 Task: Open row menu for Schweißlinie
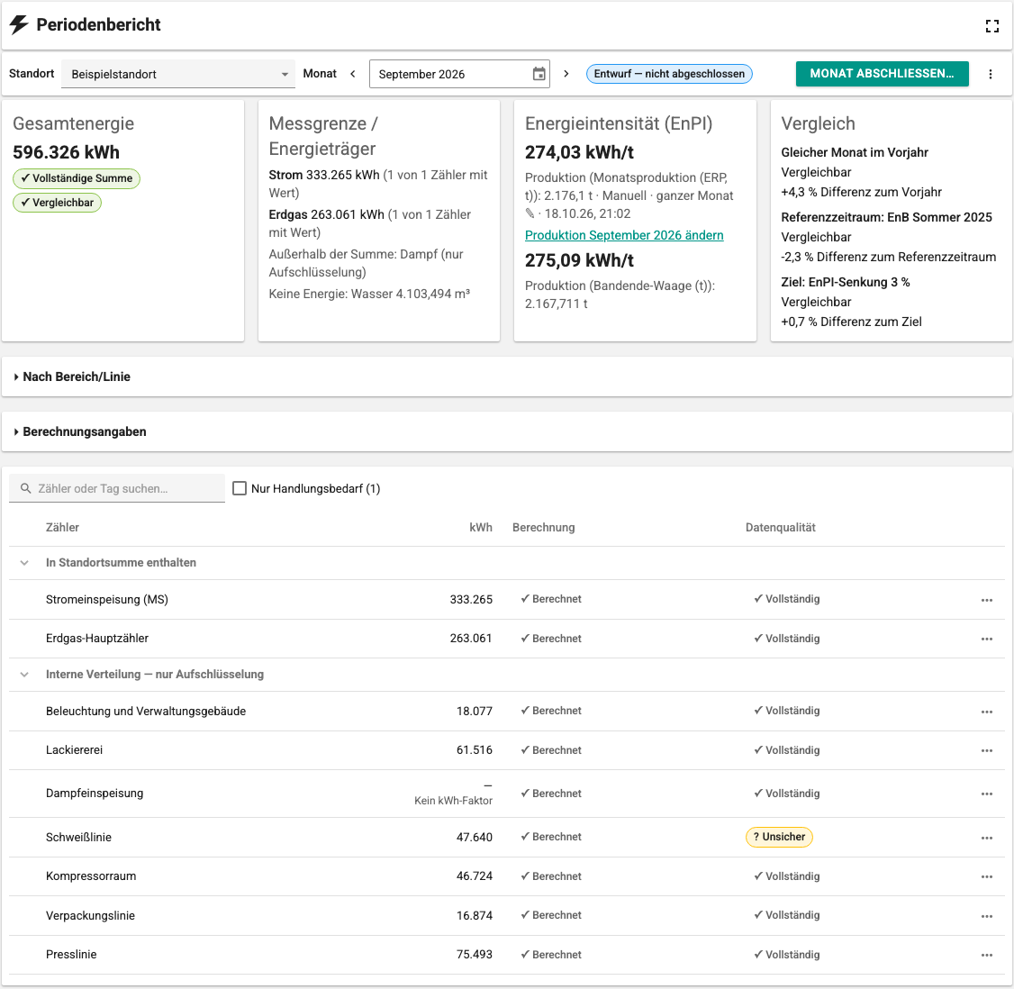(986, 838)
